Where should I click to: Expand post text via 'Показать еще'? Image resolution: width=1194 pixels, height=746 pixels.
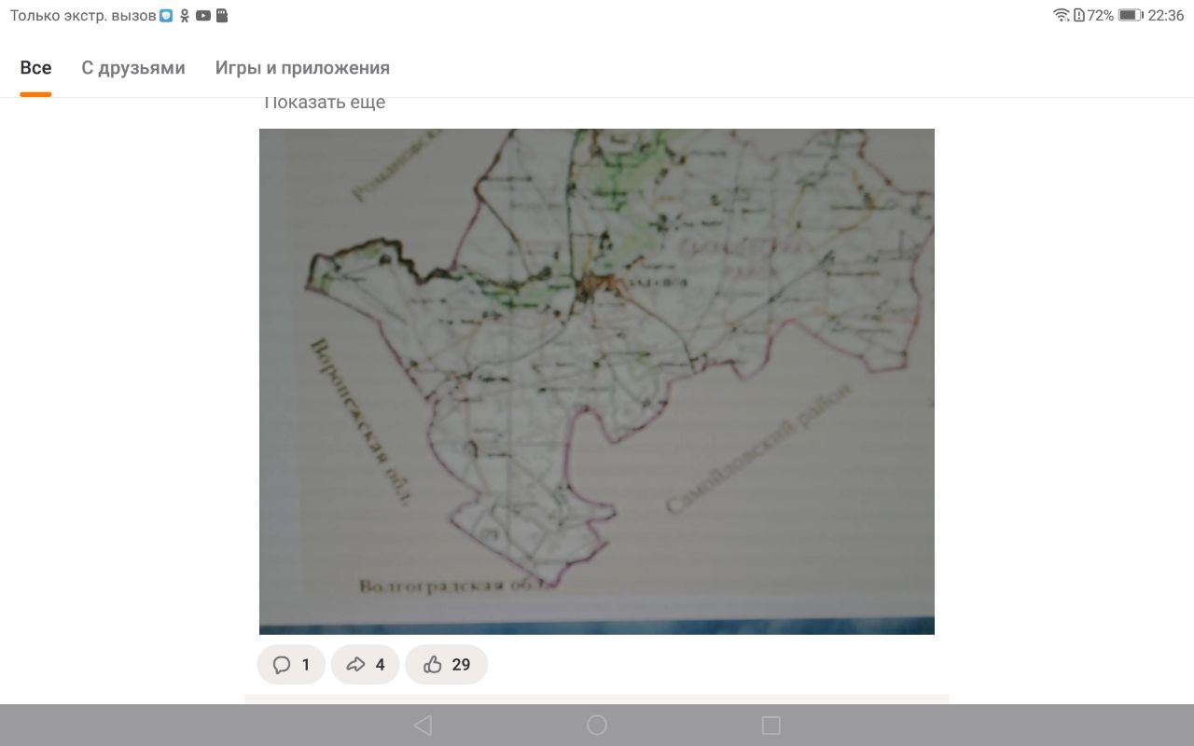[x=325, y=103]
